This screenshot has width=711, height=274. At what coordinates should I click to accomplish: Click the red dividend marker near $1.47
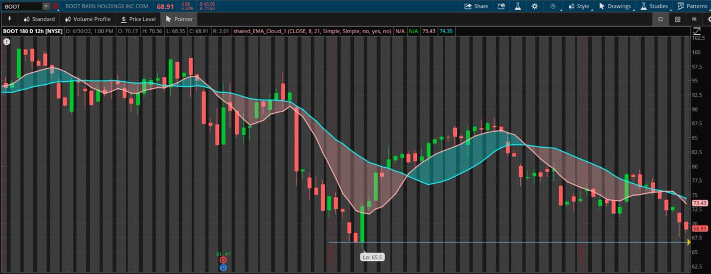click(223, 260)
